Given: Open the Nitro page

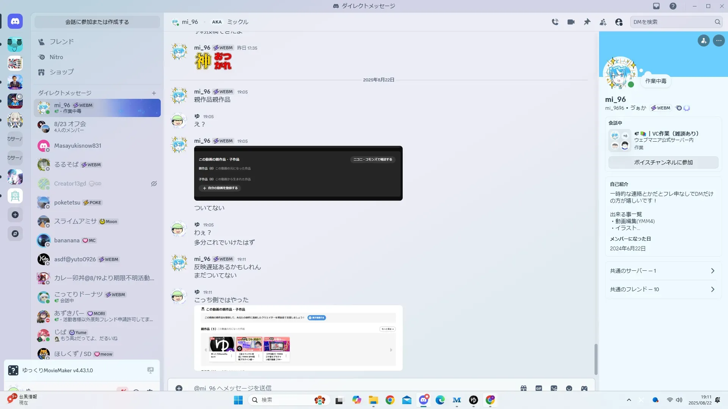Looking at the screenshot, I should 56,57.
